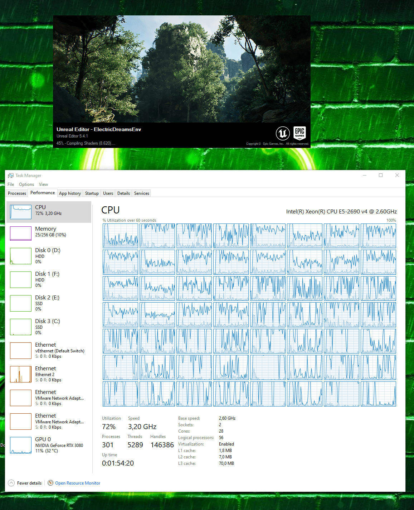Click the Utilization 72% value
Image resolution: width=414 pixels, height=510 pixels.
coord(109,427)
